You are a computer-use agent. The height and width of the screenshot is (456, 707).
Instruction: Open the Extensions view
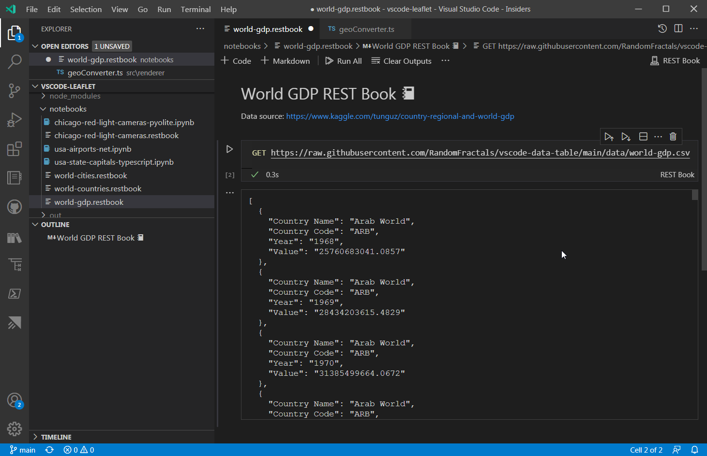[15, 149]
